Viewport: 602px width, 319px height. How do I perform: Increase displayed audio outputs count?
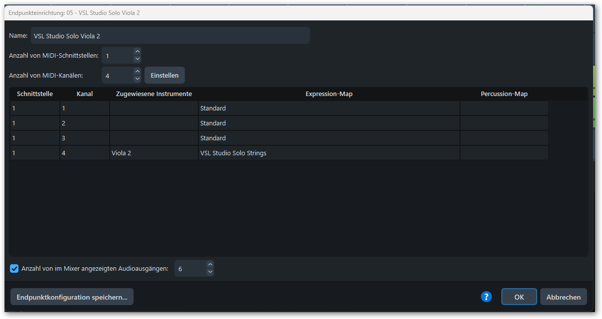pyautogui.click(x=210, y=264)
